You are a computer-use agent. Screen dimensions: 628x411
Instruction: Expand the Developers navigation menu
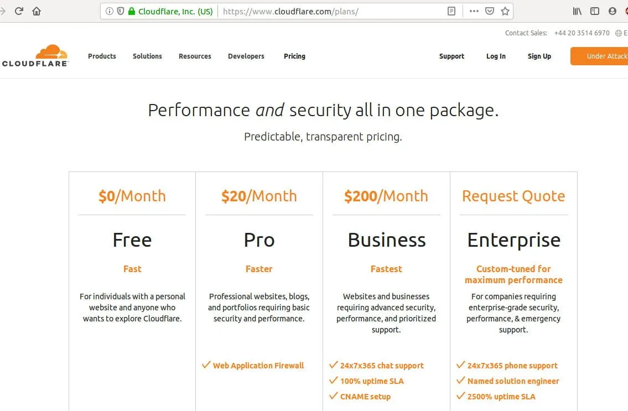point(246,56)
